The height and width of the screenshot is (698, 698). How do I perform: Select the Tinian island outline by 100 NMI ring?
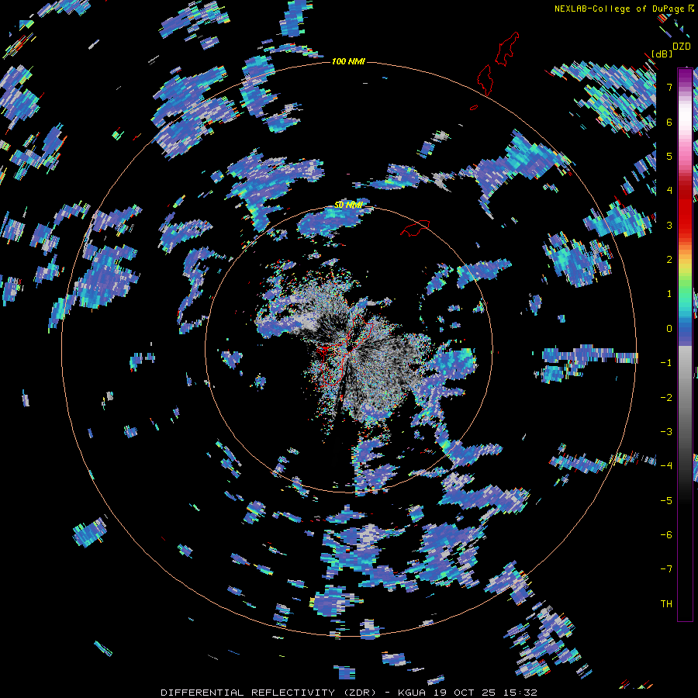[x=484, y=80]
